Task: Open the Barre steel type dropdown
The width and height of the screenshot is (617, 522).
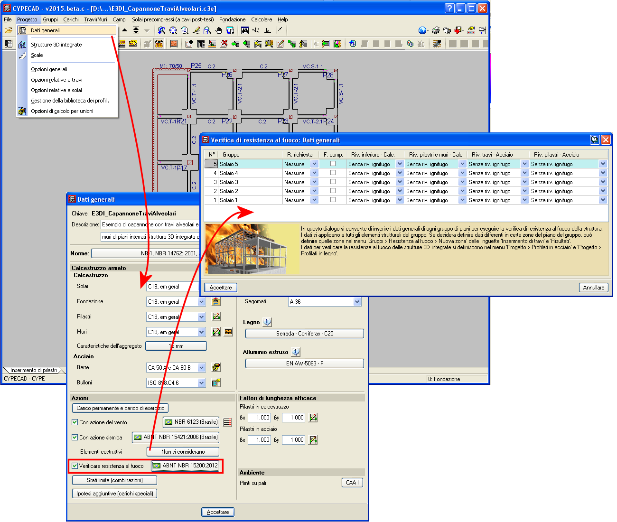Action: pyautogui.click(x=201, y=368)
